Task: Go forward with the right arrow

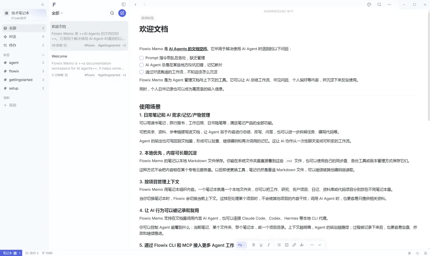Action: click(144, 4)
